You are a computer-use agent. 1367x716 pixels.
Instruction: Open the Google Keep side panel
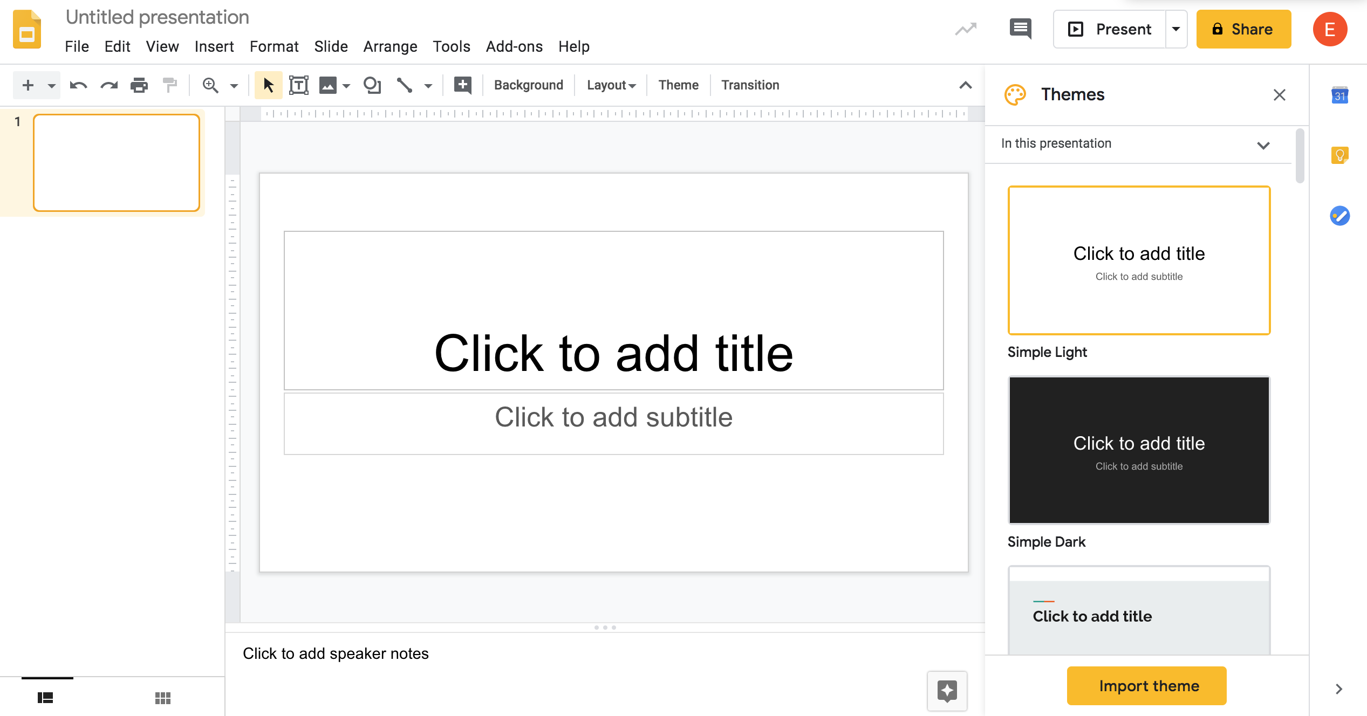tap(1340, 155)
